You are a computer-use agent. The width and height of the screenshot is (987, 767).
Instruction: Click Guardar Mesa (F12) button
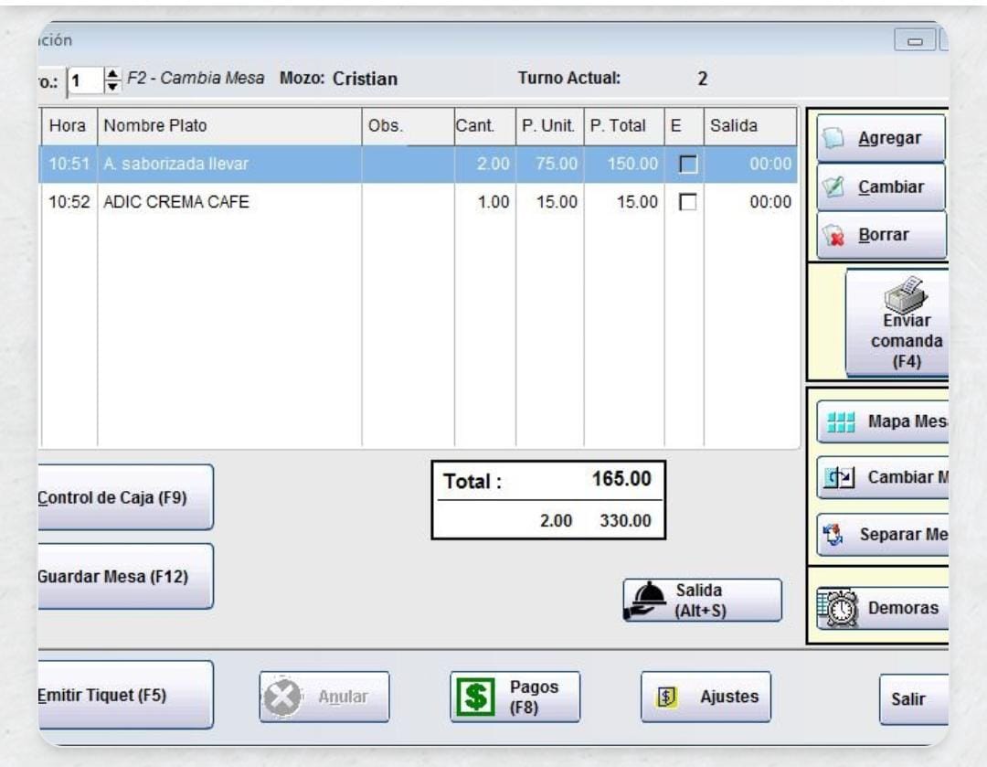coord(124,577)
